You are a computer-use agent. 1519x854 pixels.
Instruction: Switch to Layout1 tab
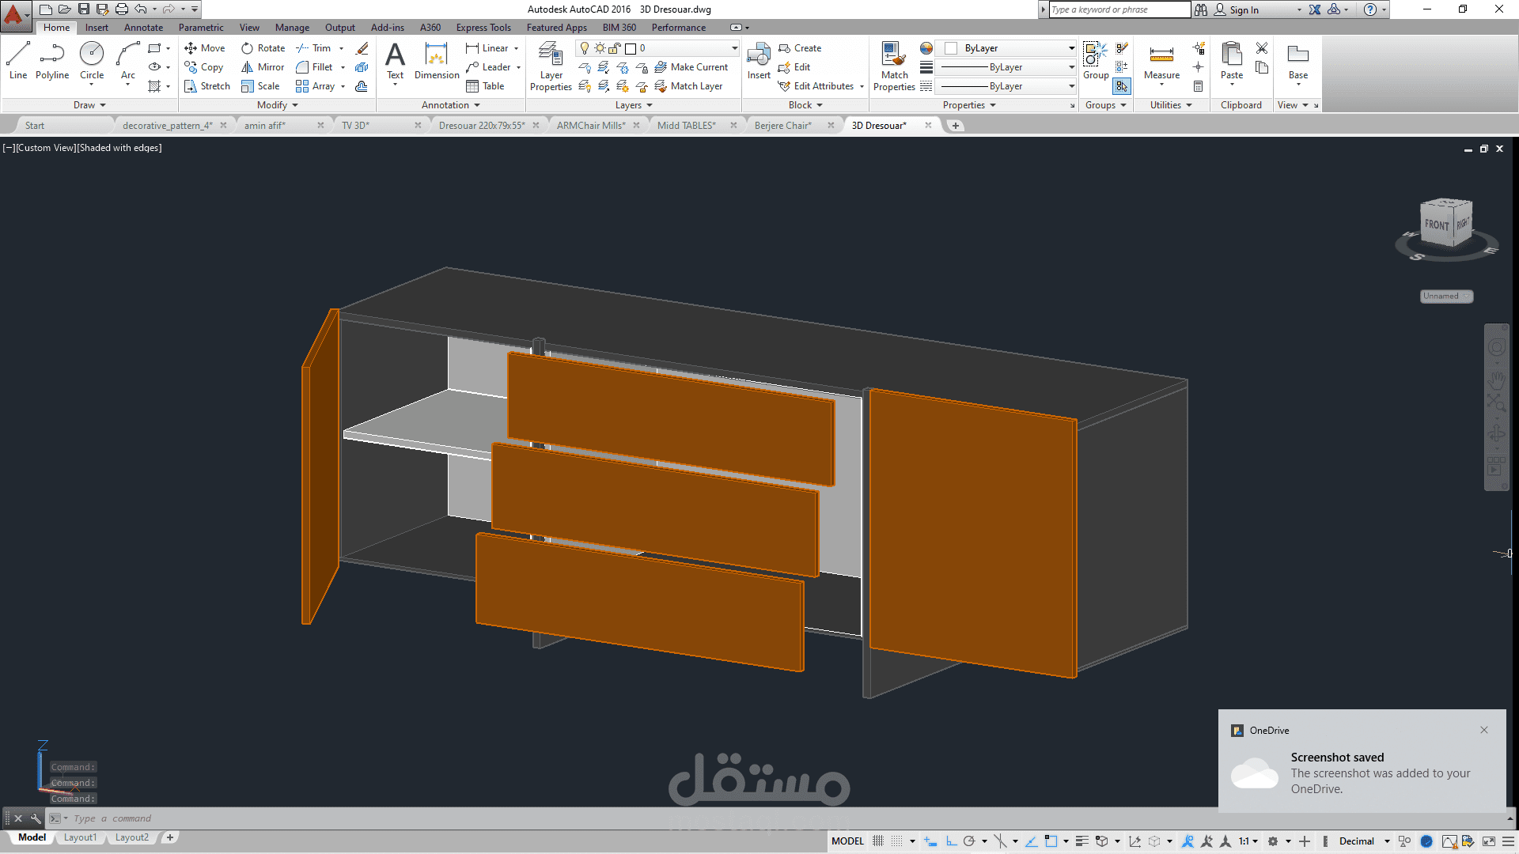[x=80, y=837]
